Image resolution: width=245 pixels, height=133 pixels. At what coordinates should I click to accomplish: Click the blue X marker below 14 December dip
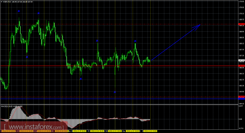tap(27, 57)
